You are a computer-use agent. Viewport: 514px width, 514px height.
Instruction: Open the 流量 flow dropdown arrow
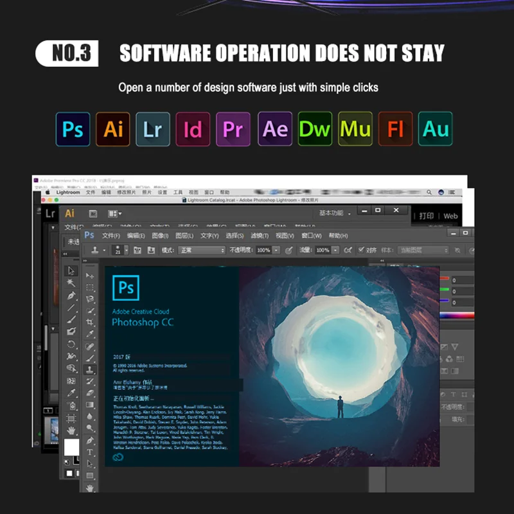pyautogui.click(x=335, y=250)
